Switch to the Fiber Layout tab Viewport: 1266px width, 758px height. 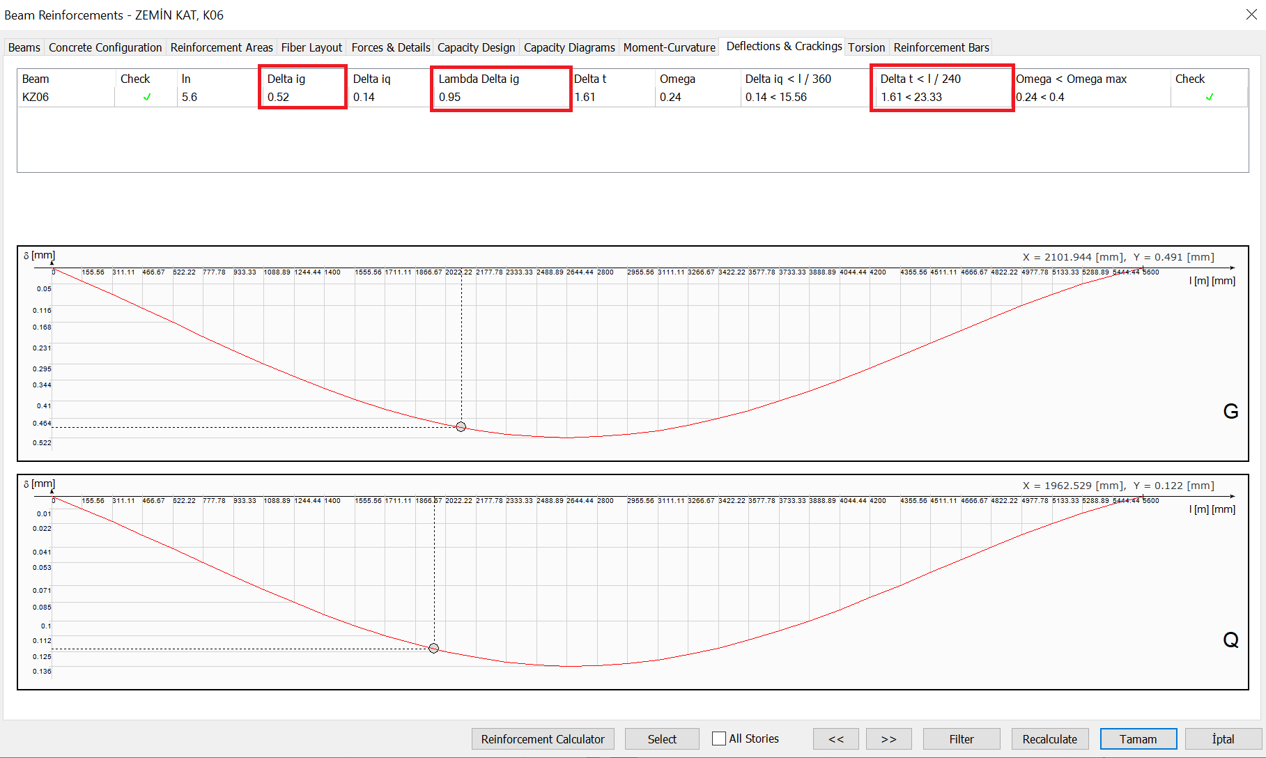(311, 47)
